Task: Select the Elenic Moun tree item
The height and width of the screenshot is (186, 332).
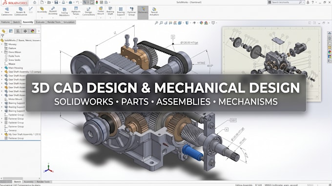Action: coord(14,52)
